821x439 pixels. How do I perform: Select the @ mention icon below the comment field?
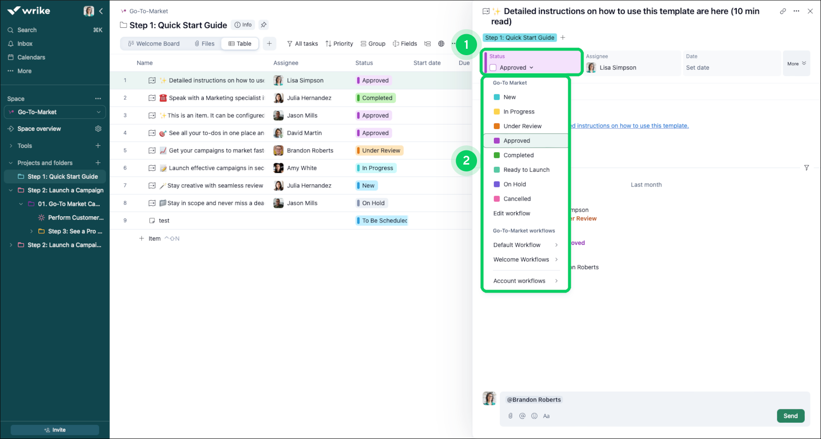click(x=522, y=416)
